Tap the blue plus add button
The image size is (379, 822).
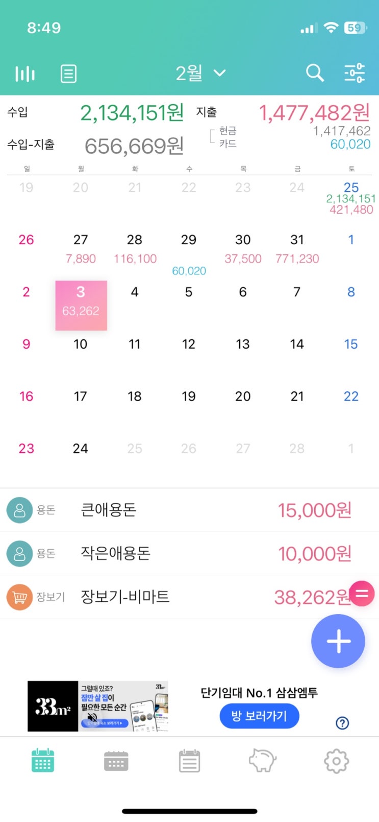click(x=338, y=641)
